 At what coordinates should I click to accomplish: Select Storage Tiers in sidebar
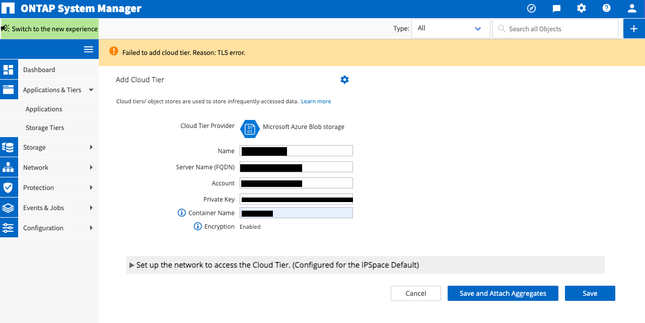[45, 128]
